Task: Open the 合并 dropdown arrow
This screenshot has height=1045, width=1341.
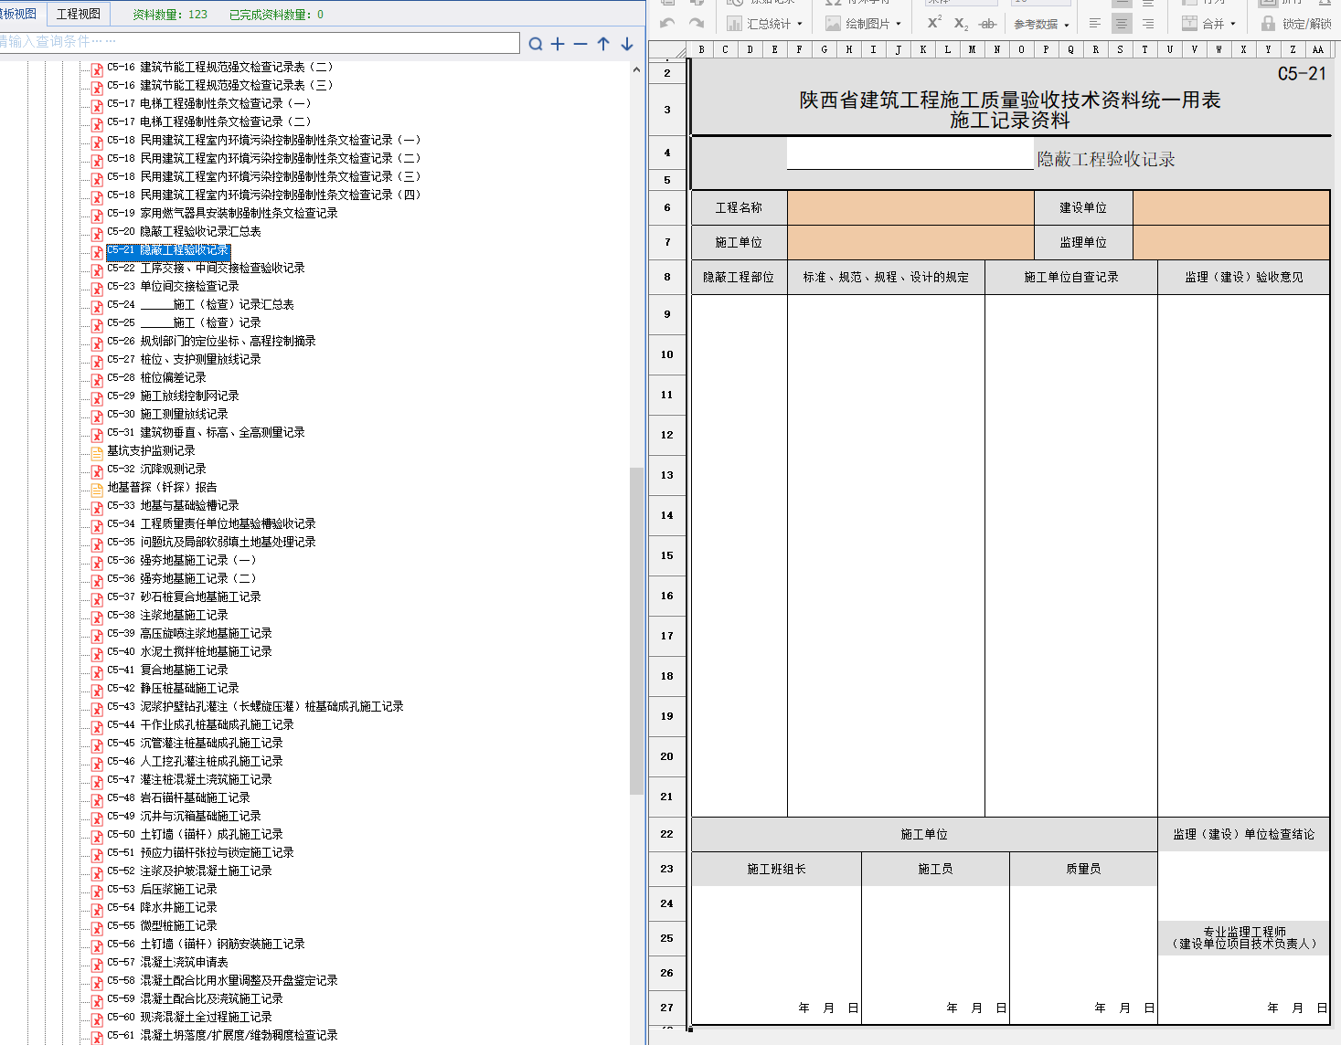Action: pyautogui.click(x=1233, y=24)
